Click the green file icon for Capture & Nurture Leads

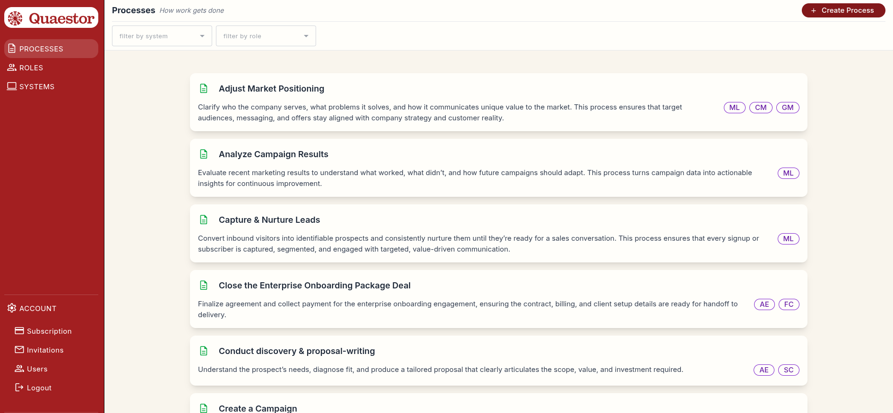(204, 219)
